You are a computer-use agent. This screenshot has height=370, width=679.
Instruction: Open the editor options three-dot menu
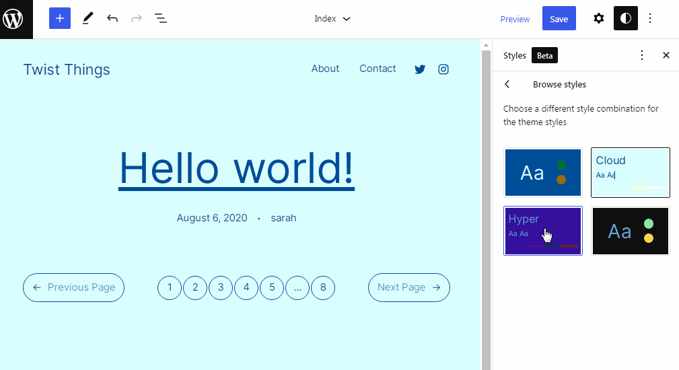[x=650, y=19]
